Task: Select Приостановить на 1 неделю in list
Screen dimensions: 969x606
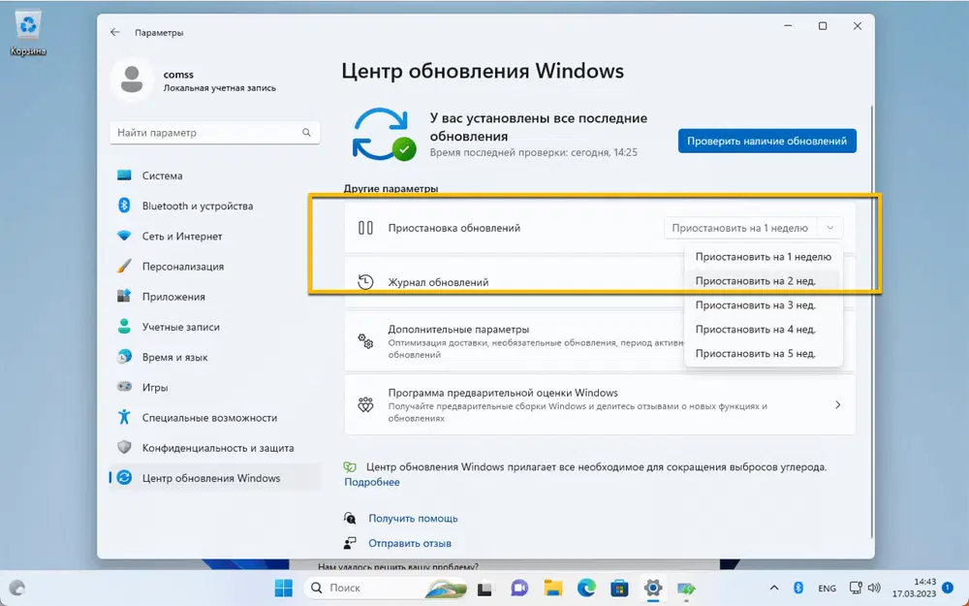Action: pos(764,257)
